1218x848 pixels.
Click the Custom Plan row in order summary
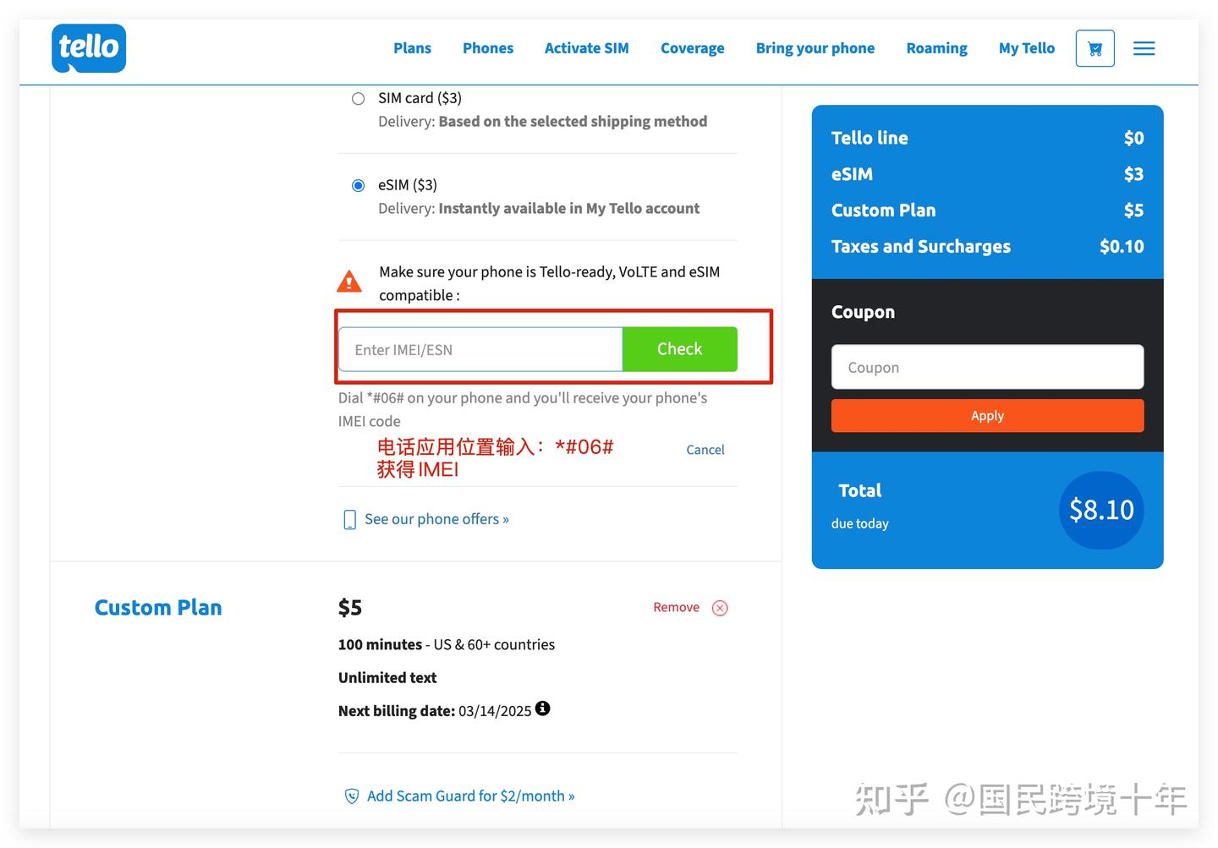pyautogui.click(x=987, y=211)
